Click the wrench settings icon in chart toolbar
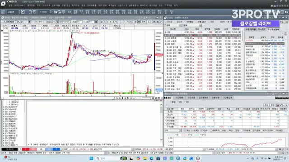 (161, 22)
